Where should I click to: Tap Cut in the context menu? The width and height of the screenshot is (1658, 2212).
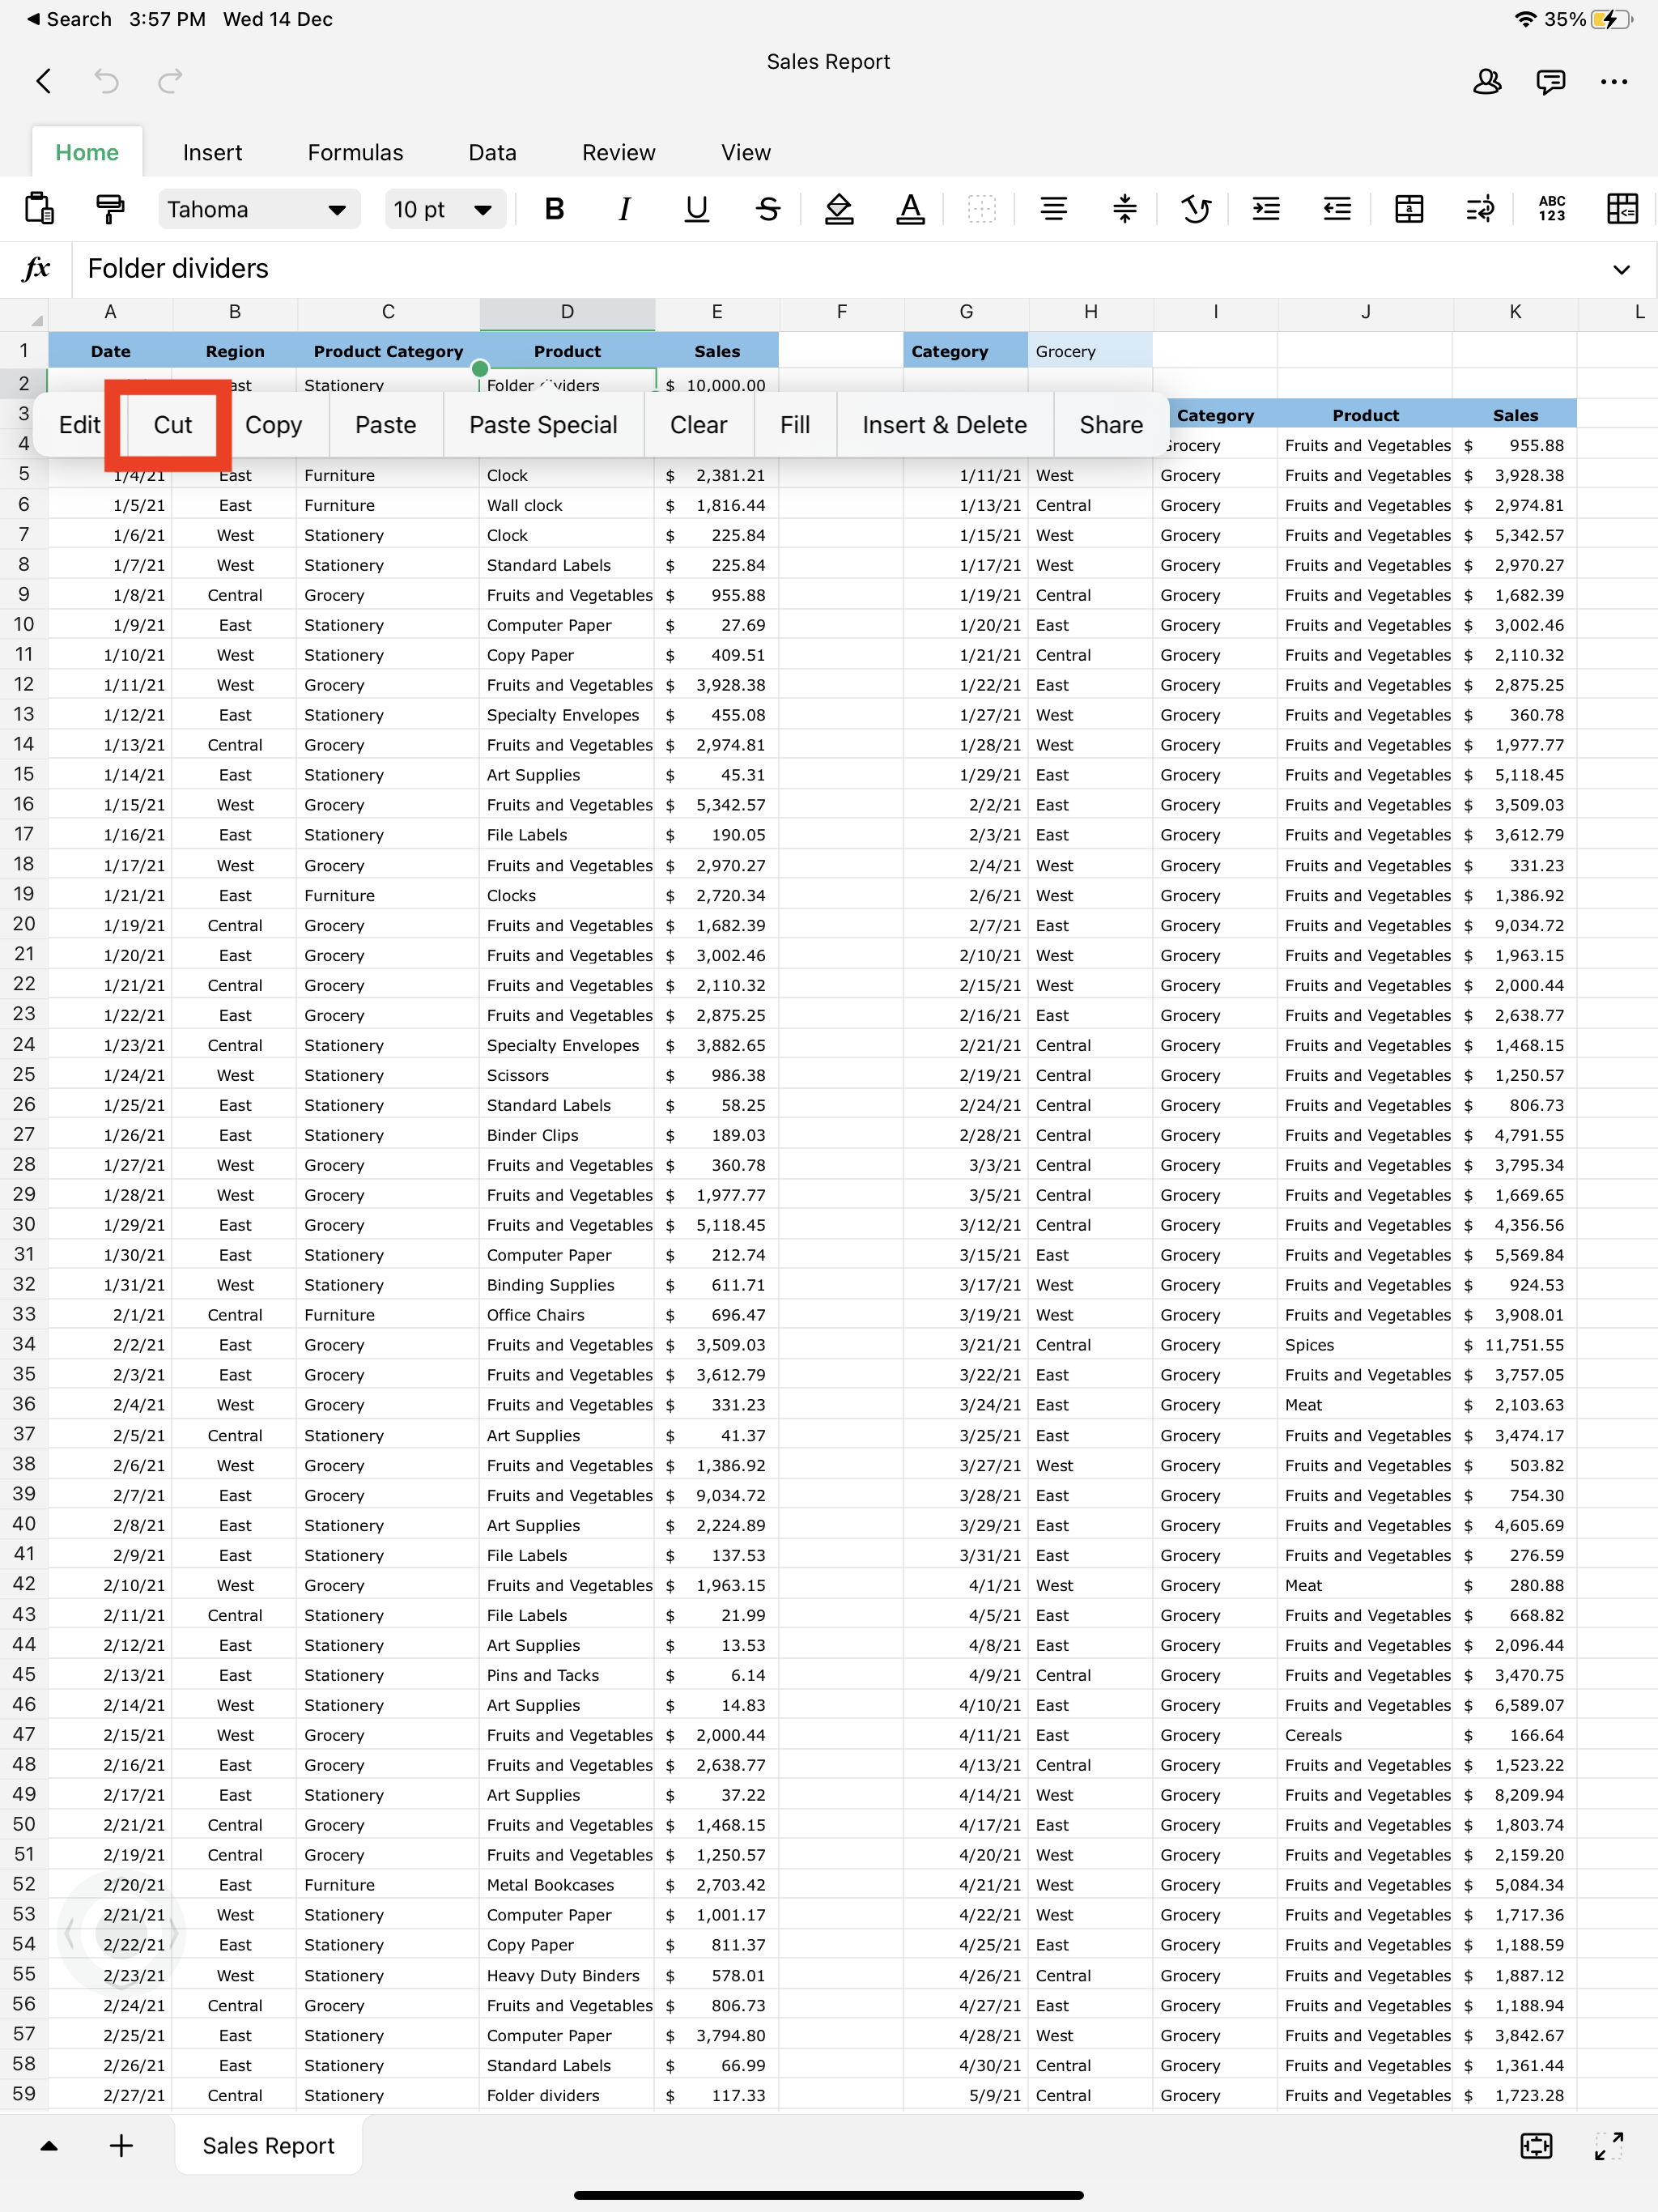tap(172, 425)
